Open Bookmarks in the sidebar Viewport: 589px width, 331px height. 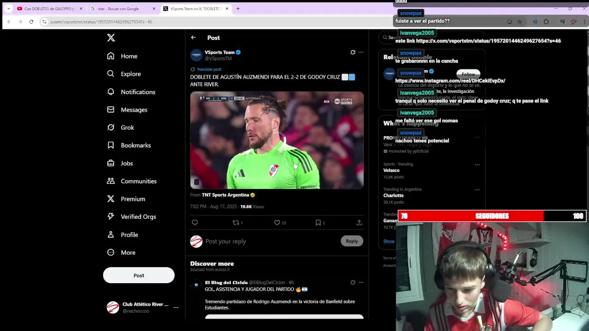[128, 145]
